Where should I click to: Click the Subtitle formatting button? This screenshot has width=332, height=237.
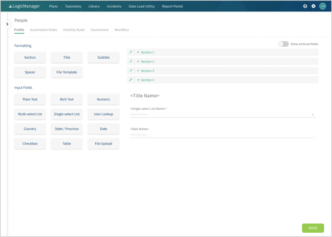click(103, 58)
